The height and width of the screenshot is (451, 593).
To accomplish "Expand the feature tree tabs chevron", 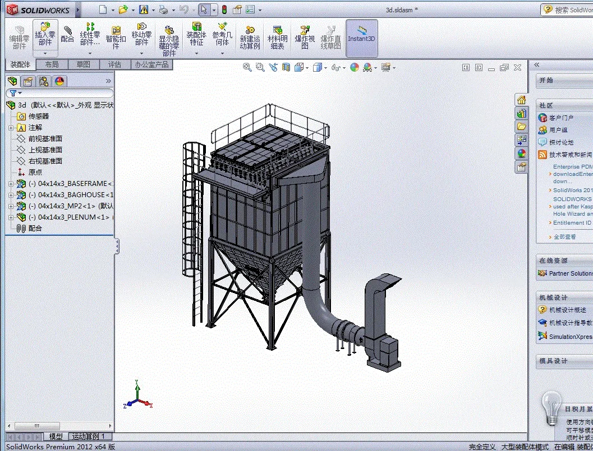I will click(x=108, y=81).
